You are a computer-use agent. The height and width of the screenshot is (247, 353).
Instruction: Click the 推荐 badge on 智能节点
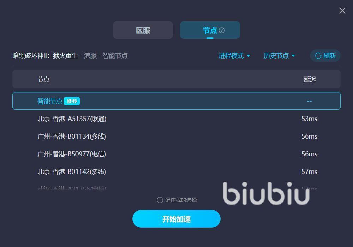tap(72, 101)
